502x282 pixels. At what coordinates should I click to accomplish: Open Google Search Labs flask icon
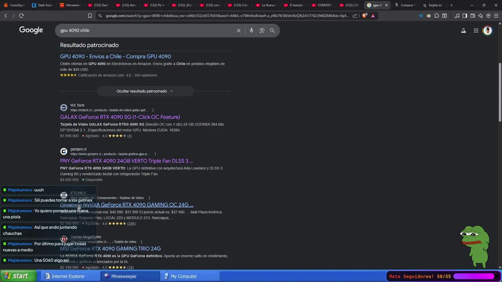(x=464, y=31)
